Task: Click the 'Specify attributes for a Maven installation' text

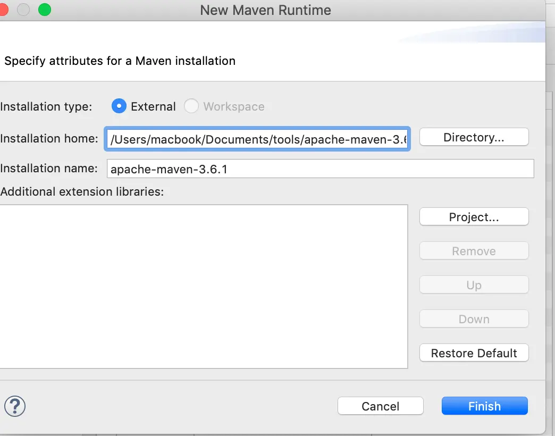Action: point(120,61)
